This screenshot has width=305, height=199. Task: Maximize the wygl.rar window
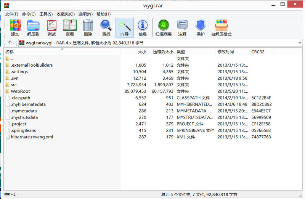[x=283, y=4]
